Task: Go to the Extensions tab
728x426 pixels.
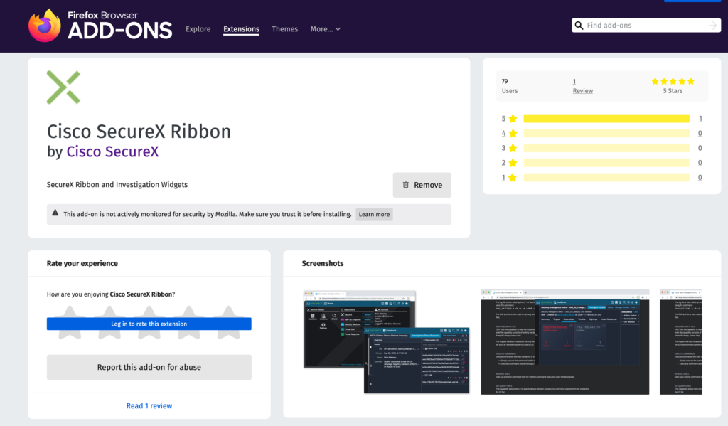Action: (x=241, y=29)
